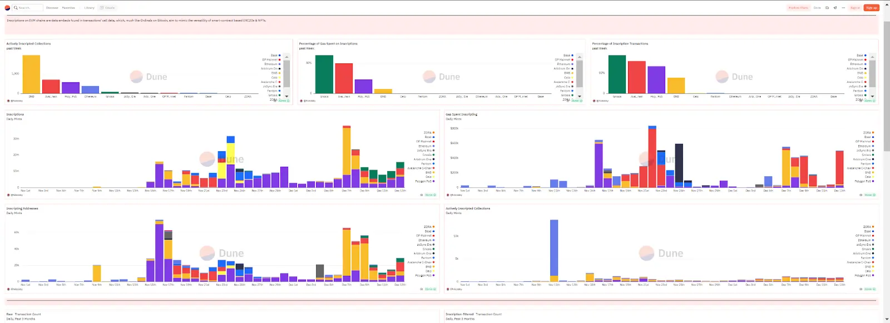Viewport: 890px width, 323px height.
Task: Click into the Search input field
Action: click(x=28, y=8)
